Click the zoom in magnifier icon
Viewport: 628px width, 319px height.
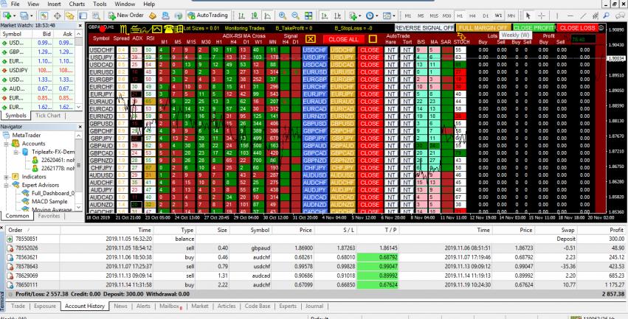(283, 16)
